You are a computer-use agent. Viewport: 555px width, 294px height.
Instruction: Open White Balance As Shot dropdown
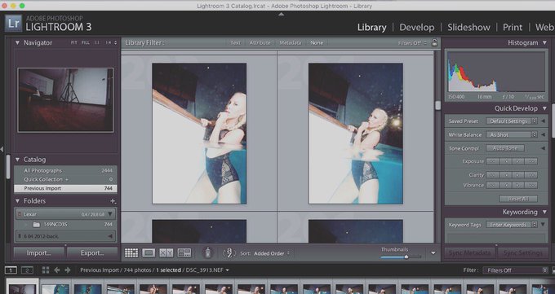[x=512, y=134]
